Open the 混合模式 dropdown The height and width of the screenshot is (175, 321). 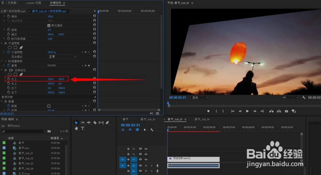click(x=63, y=56)
